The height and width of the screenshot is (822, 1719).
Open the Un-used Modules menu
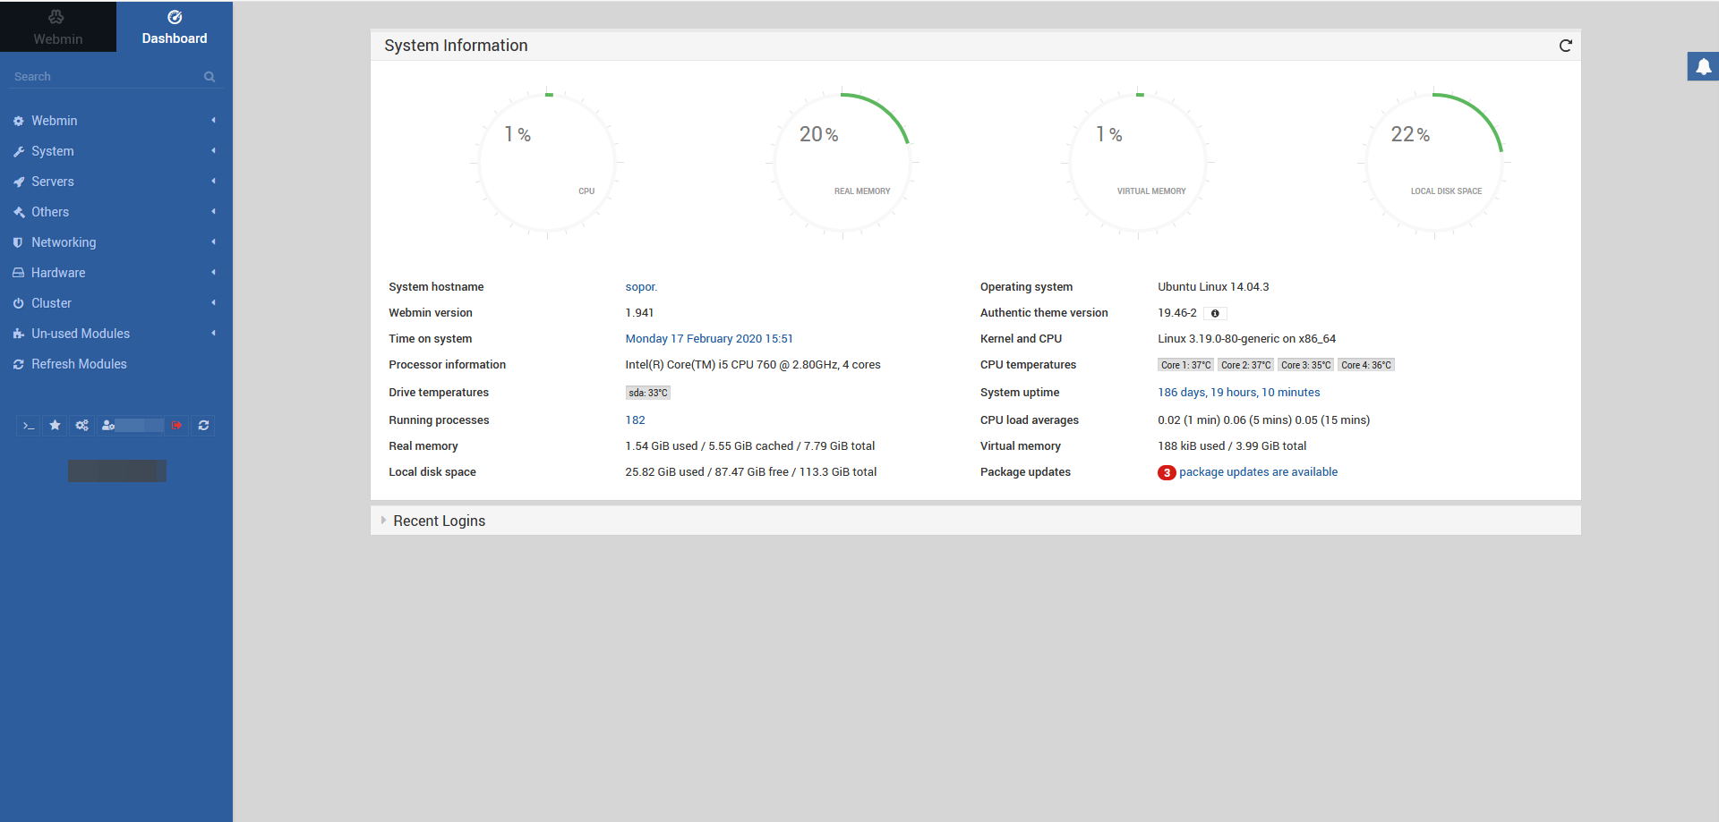(x=81, y=333)
